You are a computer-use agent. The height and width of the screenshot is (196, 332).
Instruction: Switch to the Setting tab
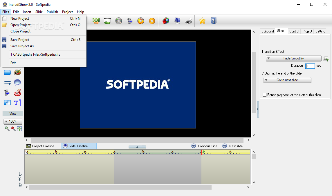click(x=320, y=31)
